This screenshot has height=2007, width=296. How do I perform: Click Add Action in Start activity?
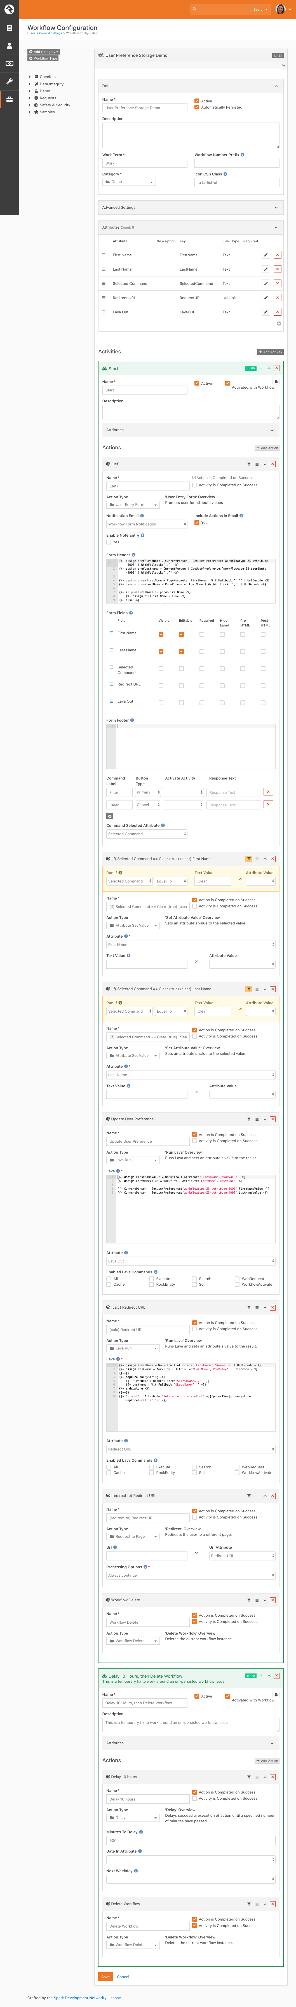coord(267,448)
